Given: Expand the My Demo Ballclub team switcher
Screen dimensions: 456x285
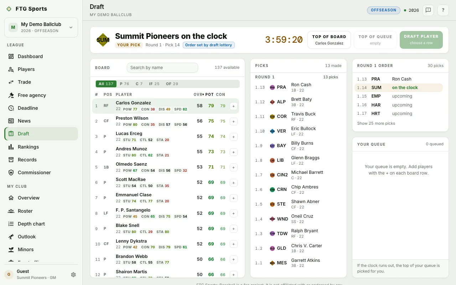Looking at the screenshot, I should [41, 27].
